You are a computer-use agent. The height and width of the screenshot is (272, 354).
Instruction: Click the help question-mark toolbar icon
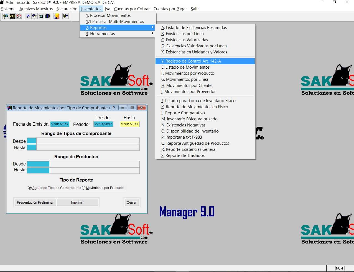point(5,16)
